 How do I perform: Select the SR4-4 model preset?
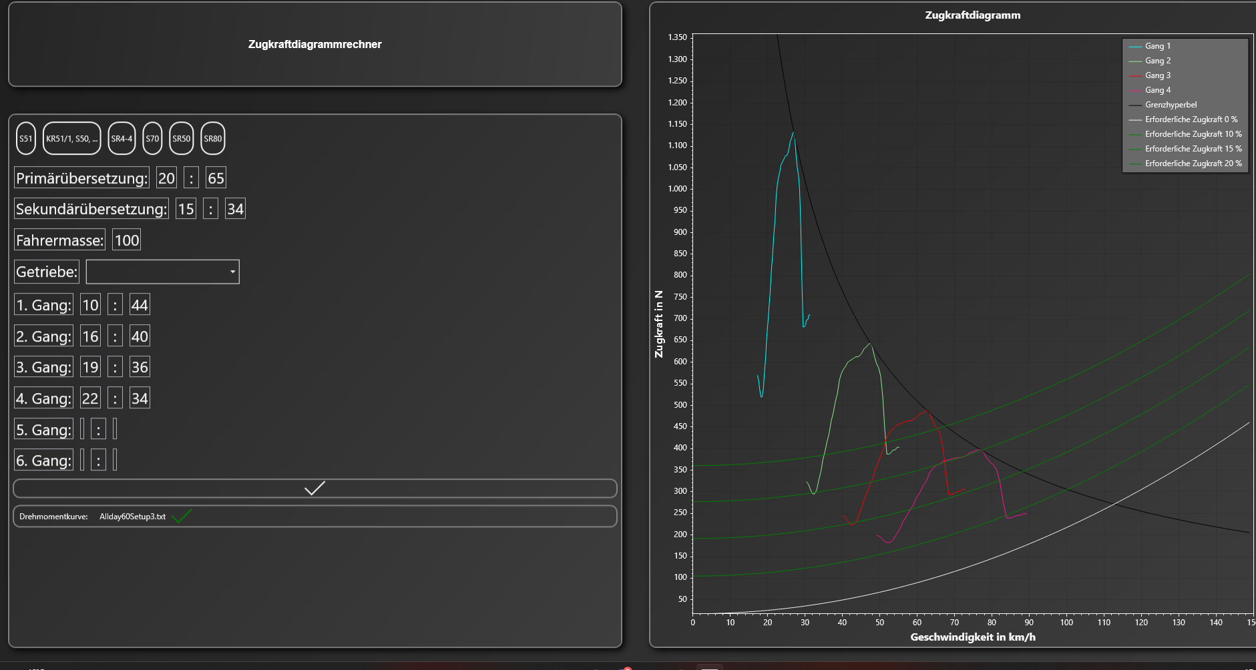(x=122, y=139)
